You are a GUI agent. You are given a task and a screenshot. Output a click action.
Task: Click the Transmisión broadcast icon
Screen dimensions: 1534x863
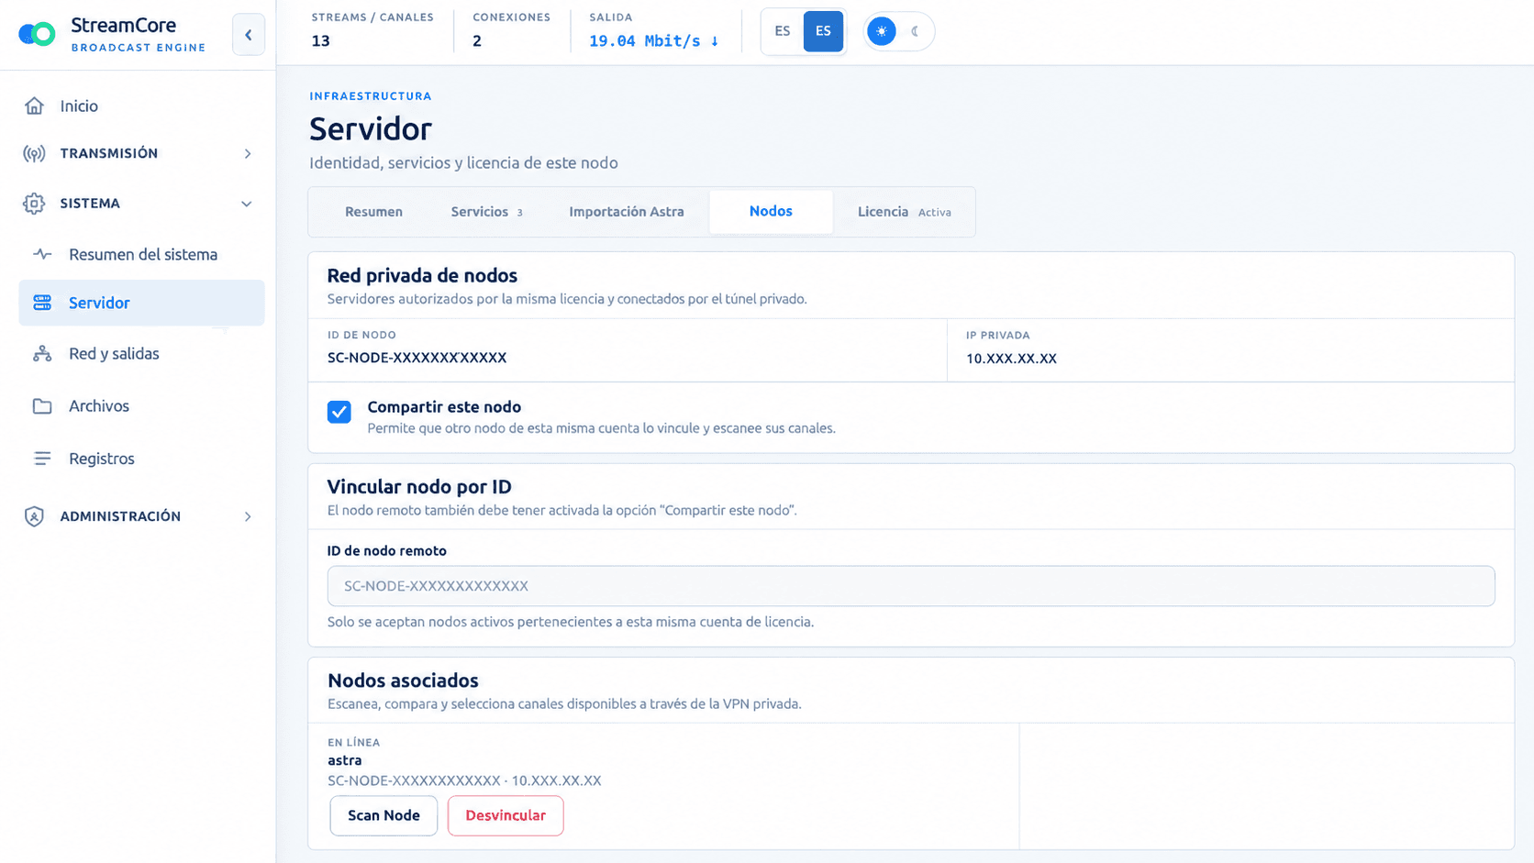(34, 154)
